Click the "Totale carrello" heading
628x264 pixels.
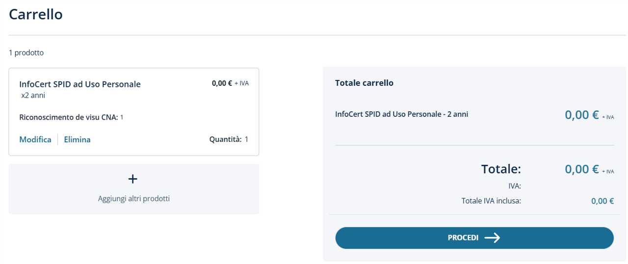click(x=364, y=83)
